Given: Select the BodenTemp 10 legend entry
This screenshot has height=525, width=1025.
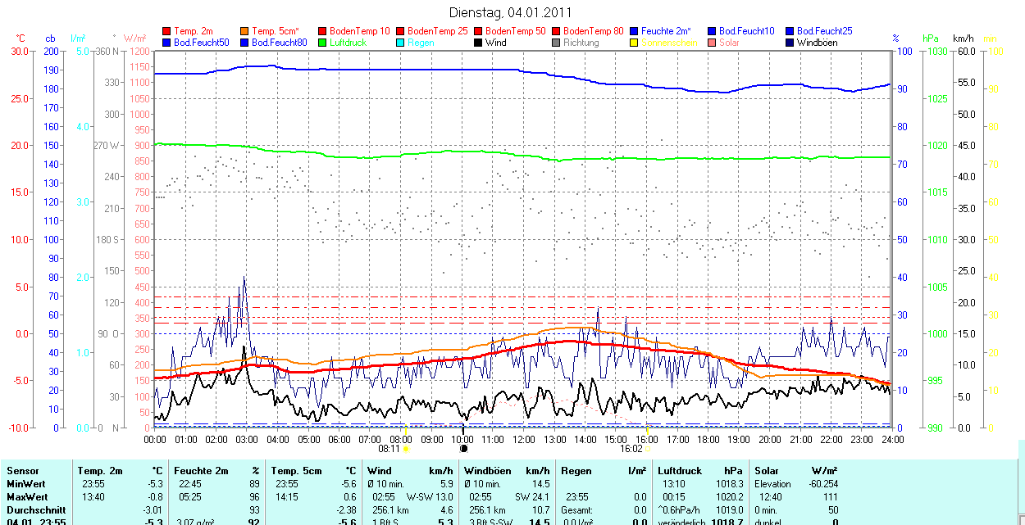Looking at the screenshot, I should coord(359,31).
